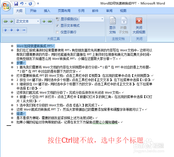The height and width of the screenshot is (157, 174).
Task: Switch to the 大纲 tab
Action: (19, 11)
